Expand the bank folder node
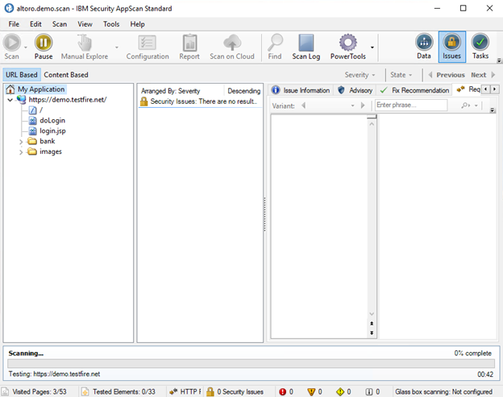The image size is (503, 397). click(21, 142)
